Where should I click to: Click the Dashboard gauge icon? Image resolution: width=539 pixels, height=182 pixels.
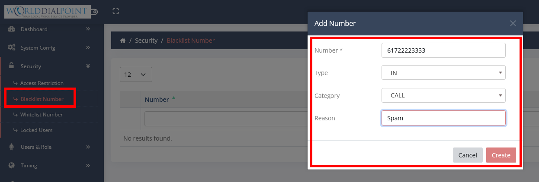click(12, 29)
